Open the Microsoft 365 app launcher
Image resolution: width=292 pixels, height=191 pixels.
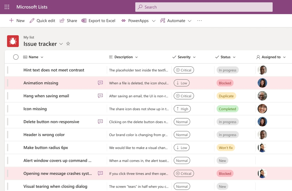click(x=7, y=7)
